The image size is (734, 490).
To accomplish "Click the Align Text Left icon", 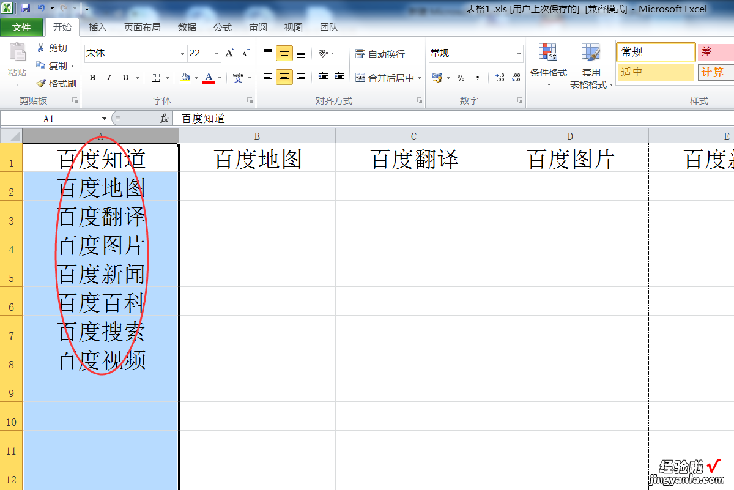I will tap(268, 77).
